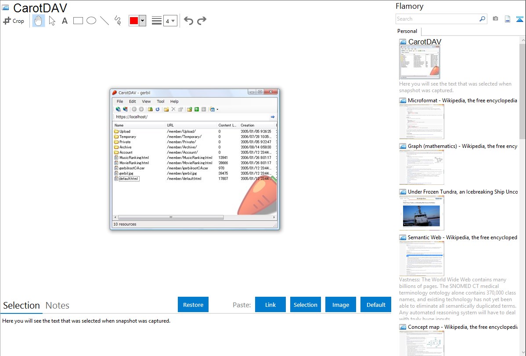Click the Creation column header

coord(257,125)
